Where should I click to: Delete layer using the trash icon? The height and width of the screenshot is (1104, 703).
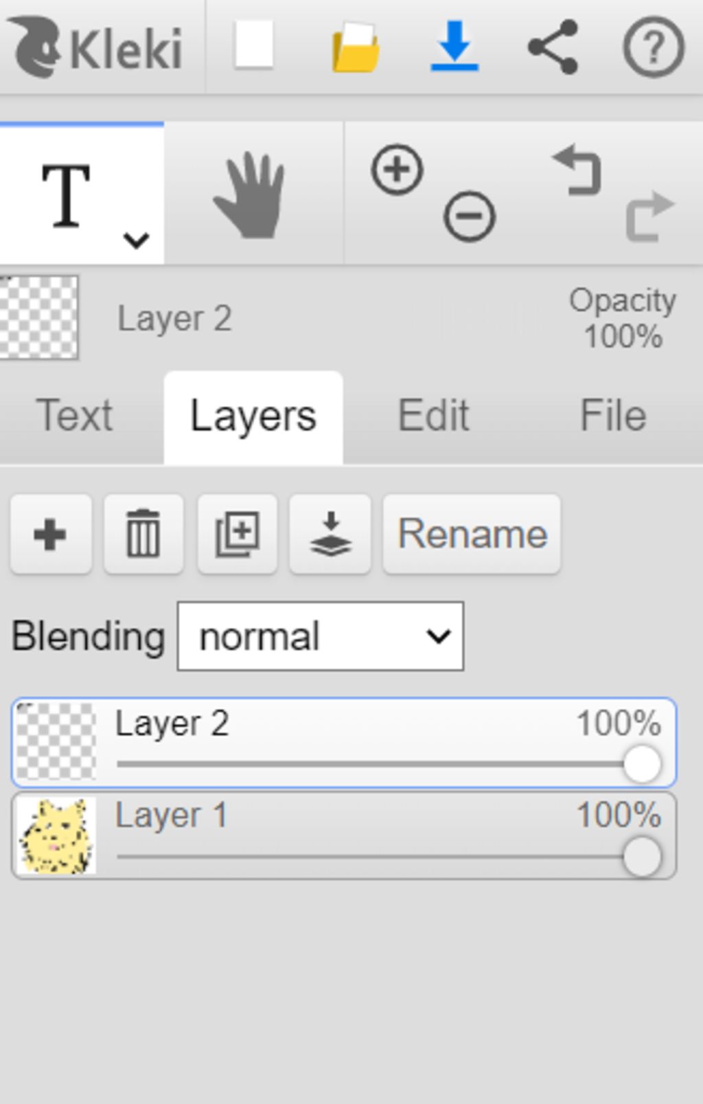[143, 534]
